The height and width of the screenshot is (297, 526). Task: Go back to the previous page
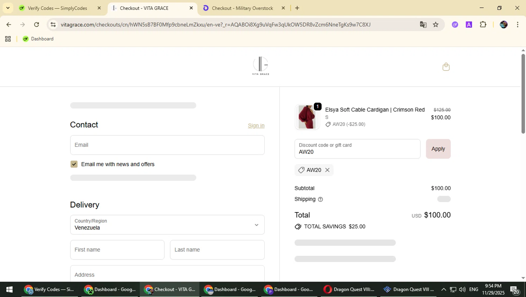[9, 25]
